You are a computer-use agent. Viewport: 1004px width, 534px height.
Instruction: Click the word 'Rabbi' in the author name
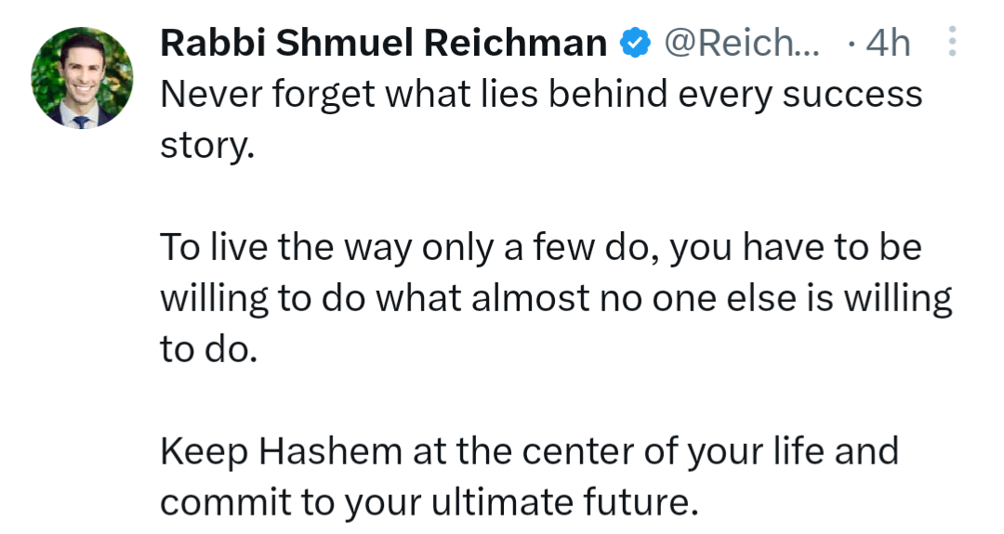213,43
